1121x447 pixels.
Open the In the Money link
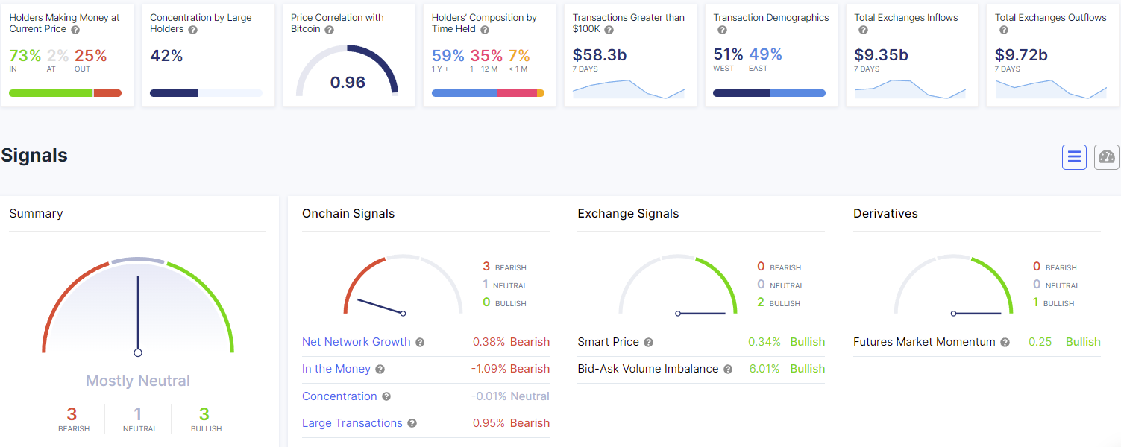click(x=336, y=369)
